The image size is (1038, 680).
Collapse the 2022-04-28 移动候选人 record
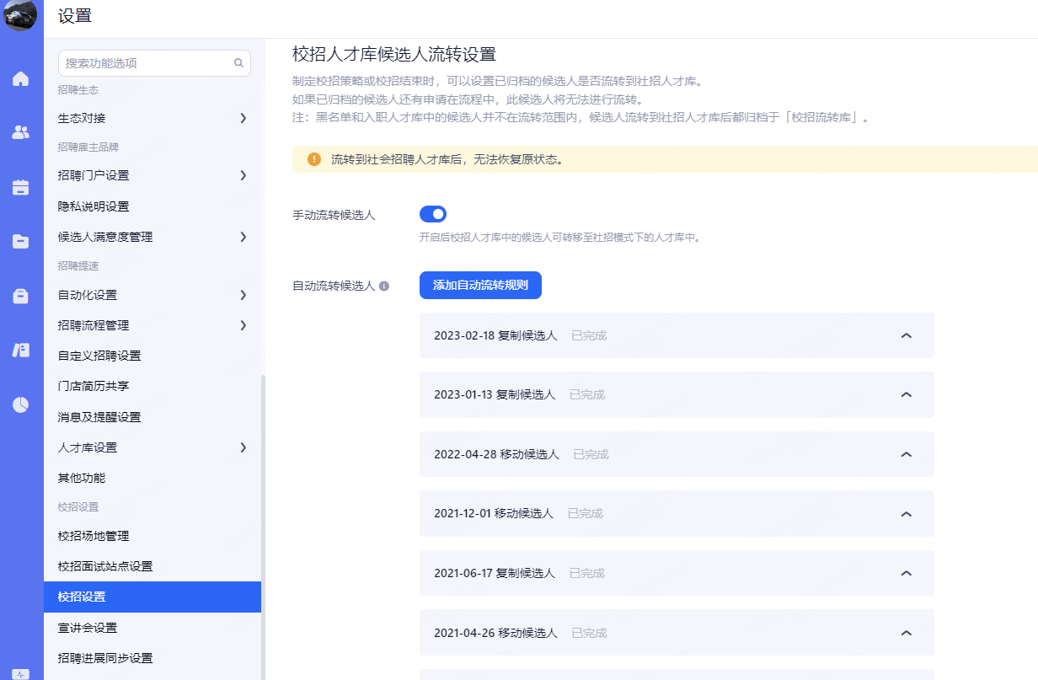(x=907, y=454)
